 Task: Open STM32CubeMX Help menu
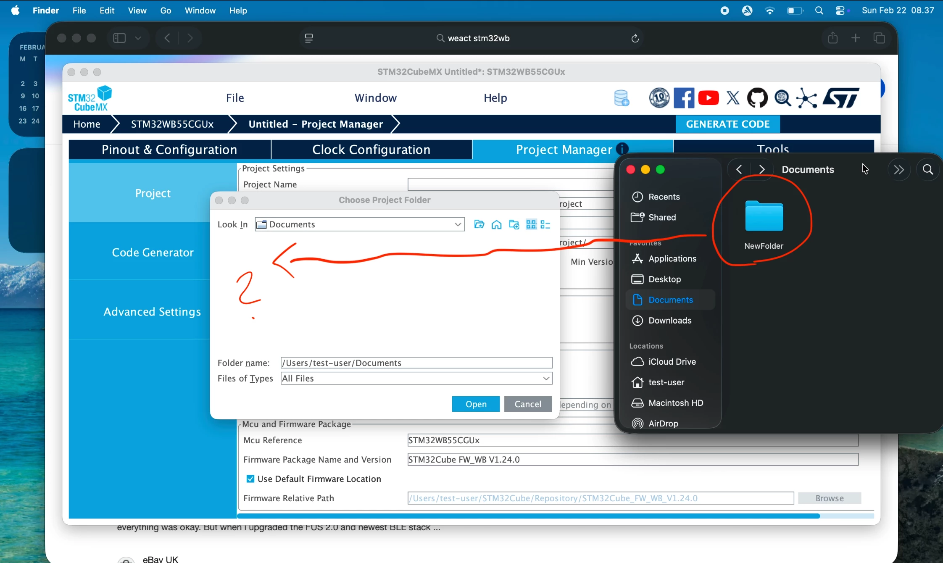tap(495, 98)
